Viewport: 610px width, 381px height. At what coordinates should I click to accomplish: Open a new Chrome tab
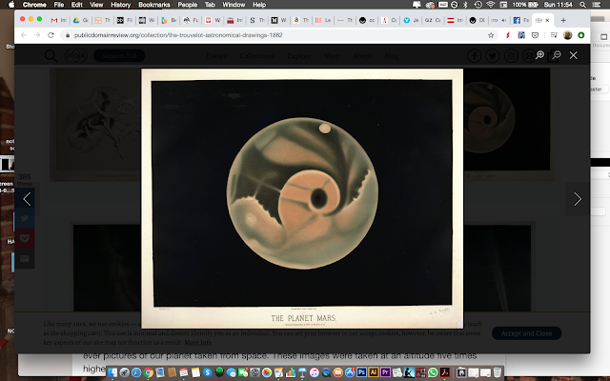point(563,20)
